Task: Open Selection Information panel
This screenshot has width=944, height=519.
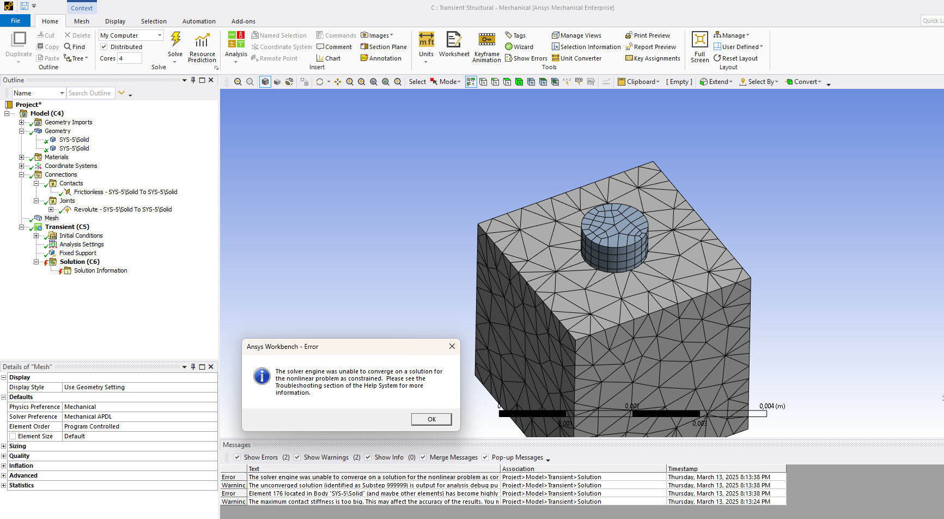Action: point(586,47)
